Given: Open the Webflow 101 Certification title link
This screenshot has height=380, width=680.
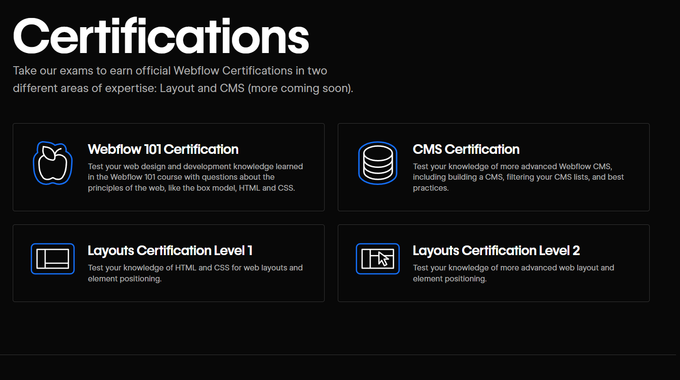Looking at the screenshot, I should 163,149.
